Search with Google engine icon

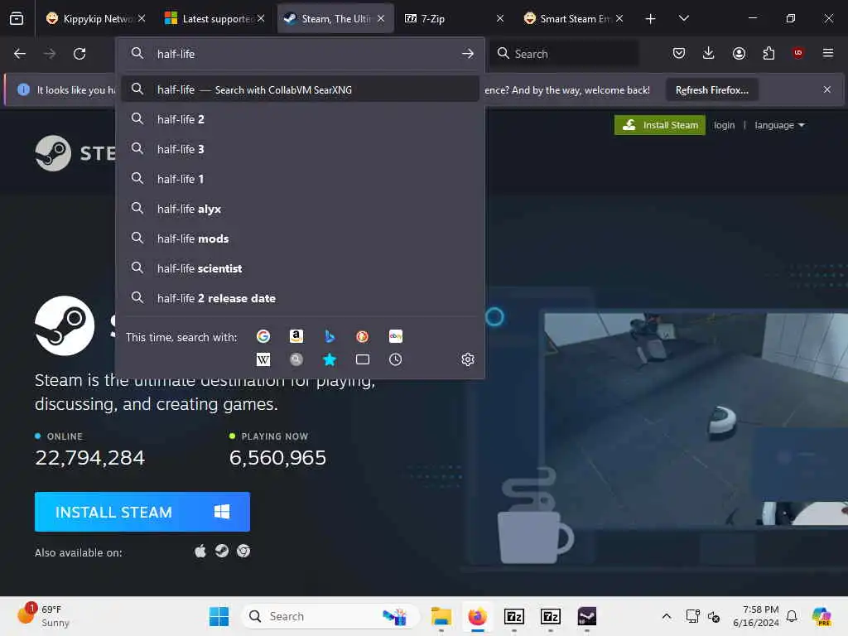(x=263, y=336)
